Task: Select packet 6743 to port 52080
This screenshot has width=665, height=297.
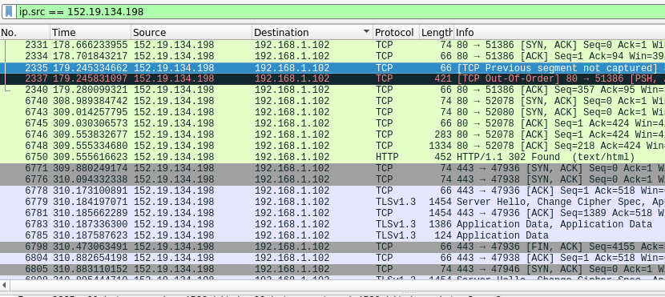Action: pyautogui.click(x=332, y=112)
